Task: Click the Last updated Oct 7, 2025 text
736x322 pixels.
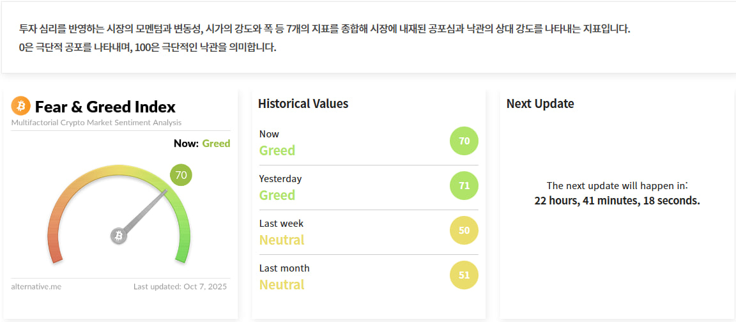Action: (180, 286)
